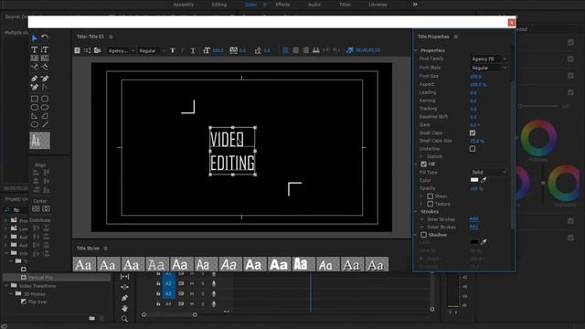
Task: Click the Show Background Video icon
Action: 349,50
